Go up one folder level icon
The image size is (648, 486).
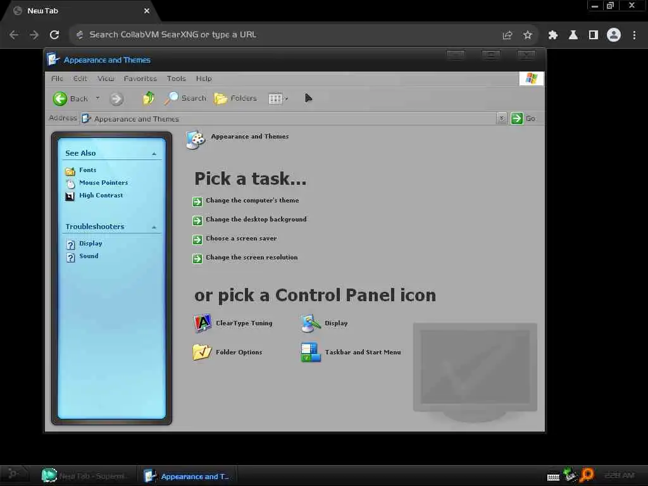(148, 98)
